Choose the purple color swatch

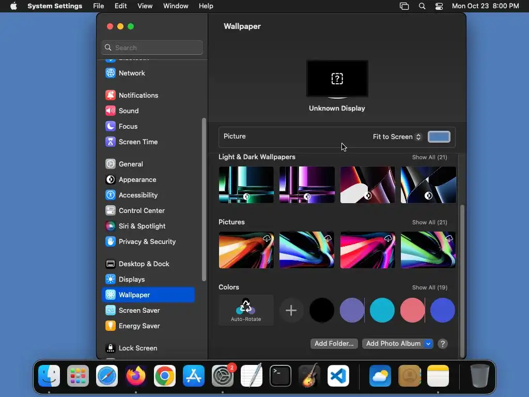coord(352,310)
